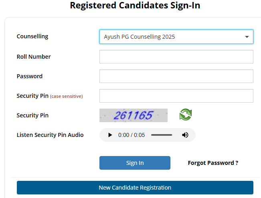Screen dimensions: 261x198
Task: Click the Counselling dropdown arrow
Action: click(x=247, y=37)
